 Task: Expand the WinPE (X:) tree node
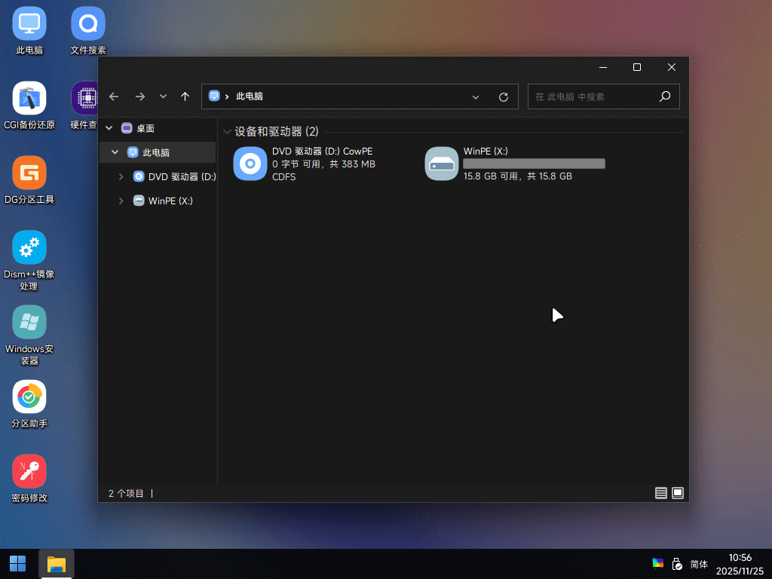tap(121, 201)
